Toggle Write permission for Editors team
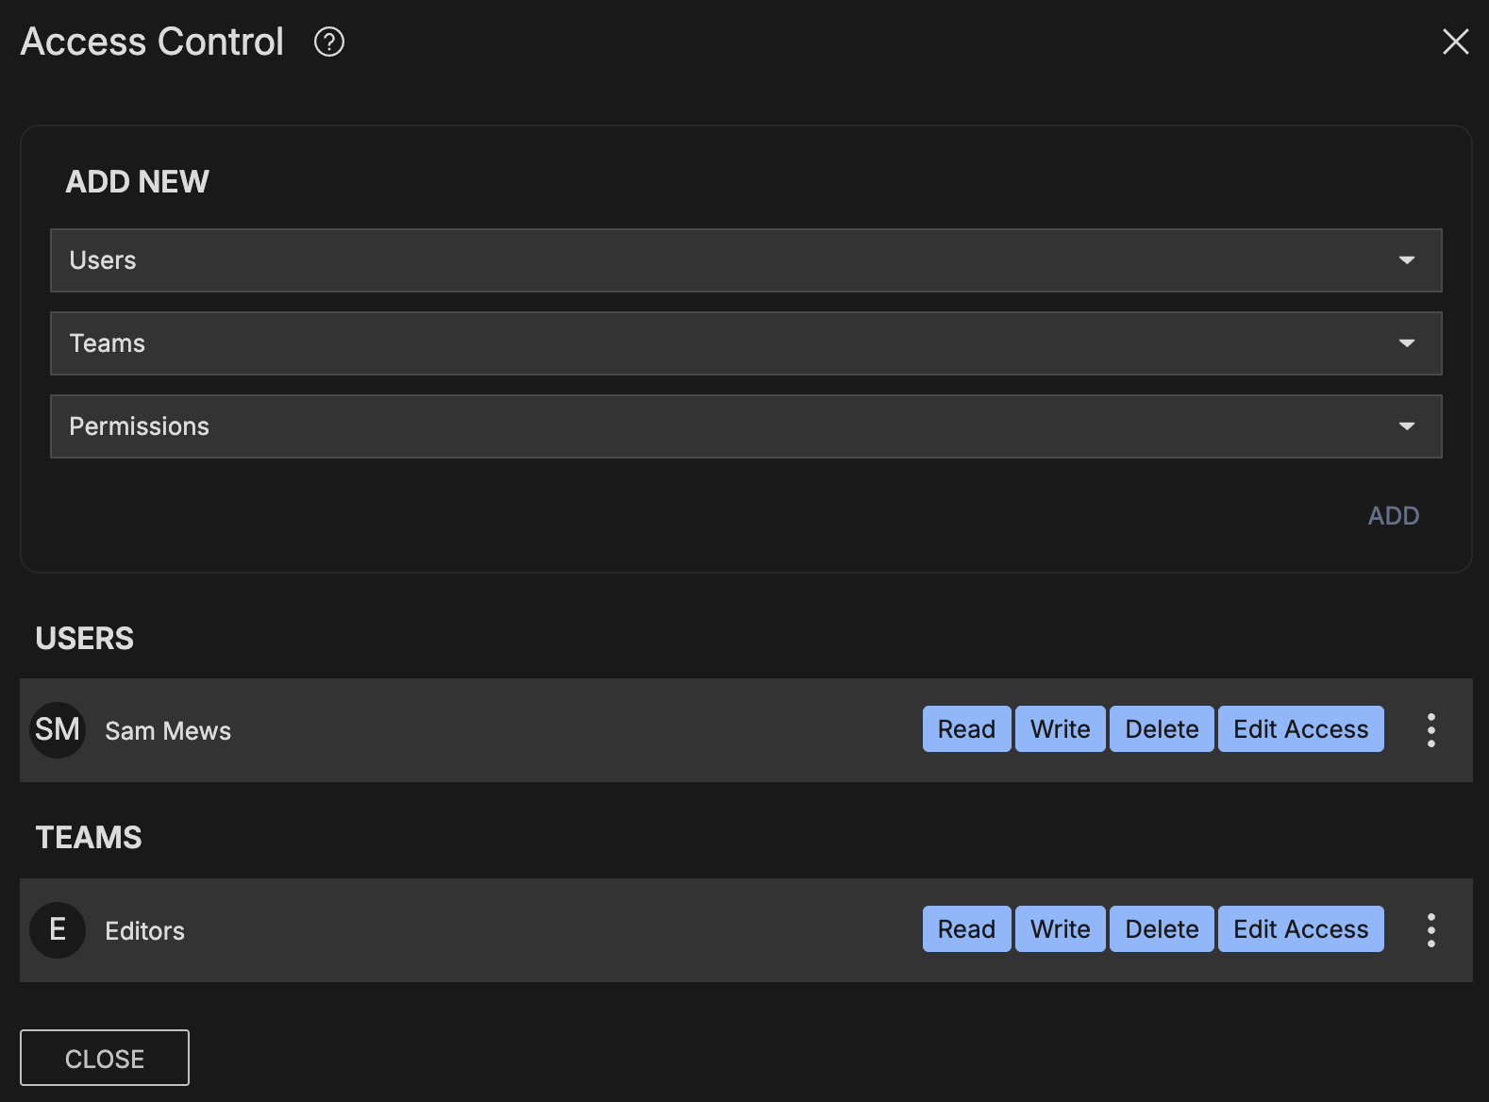This screenshot has width=1489, height=1102. [x=1060, y=929]
